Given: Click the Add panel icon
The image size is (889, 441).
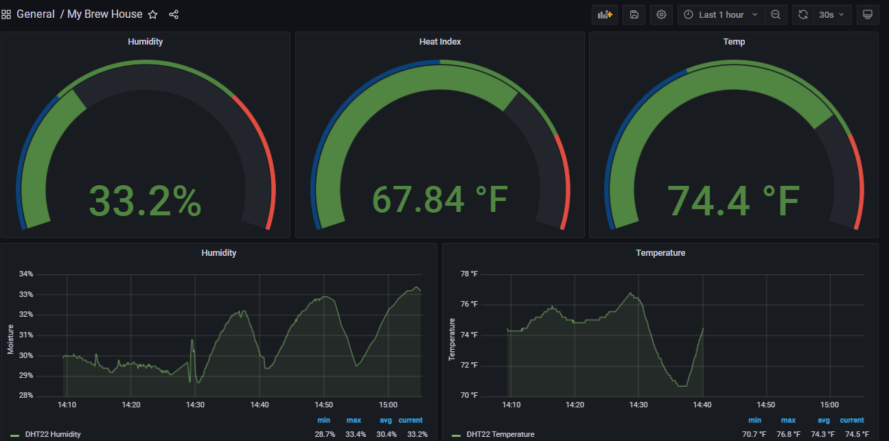Looking at the screenshot, I should (604, 14).
